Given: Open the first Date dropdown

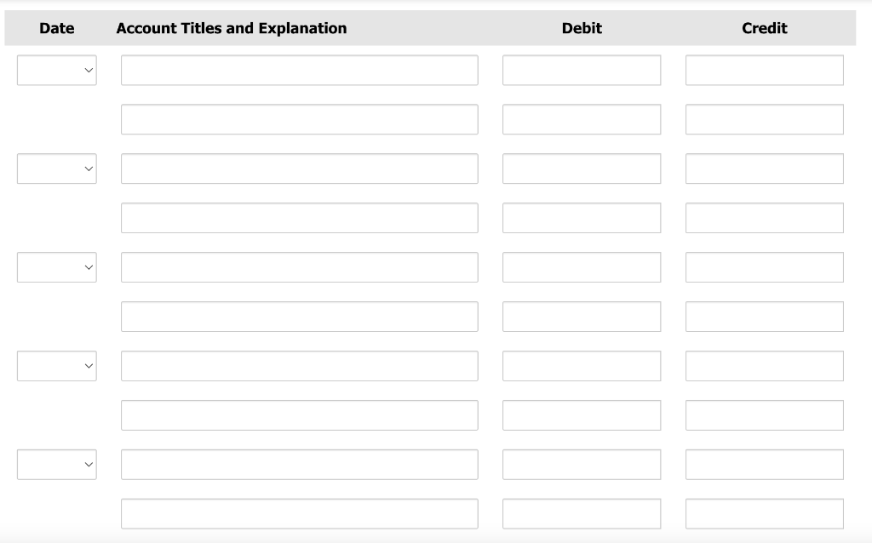Looking at the screenshot, I should coord(56,70).
